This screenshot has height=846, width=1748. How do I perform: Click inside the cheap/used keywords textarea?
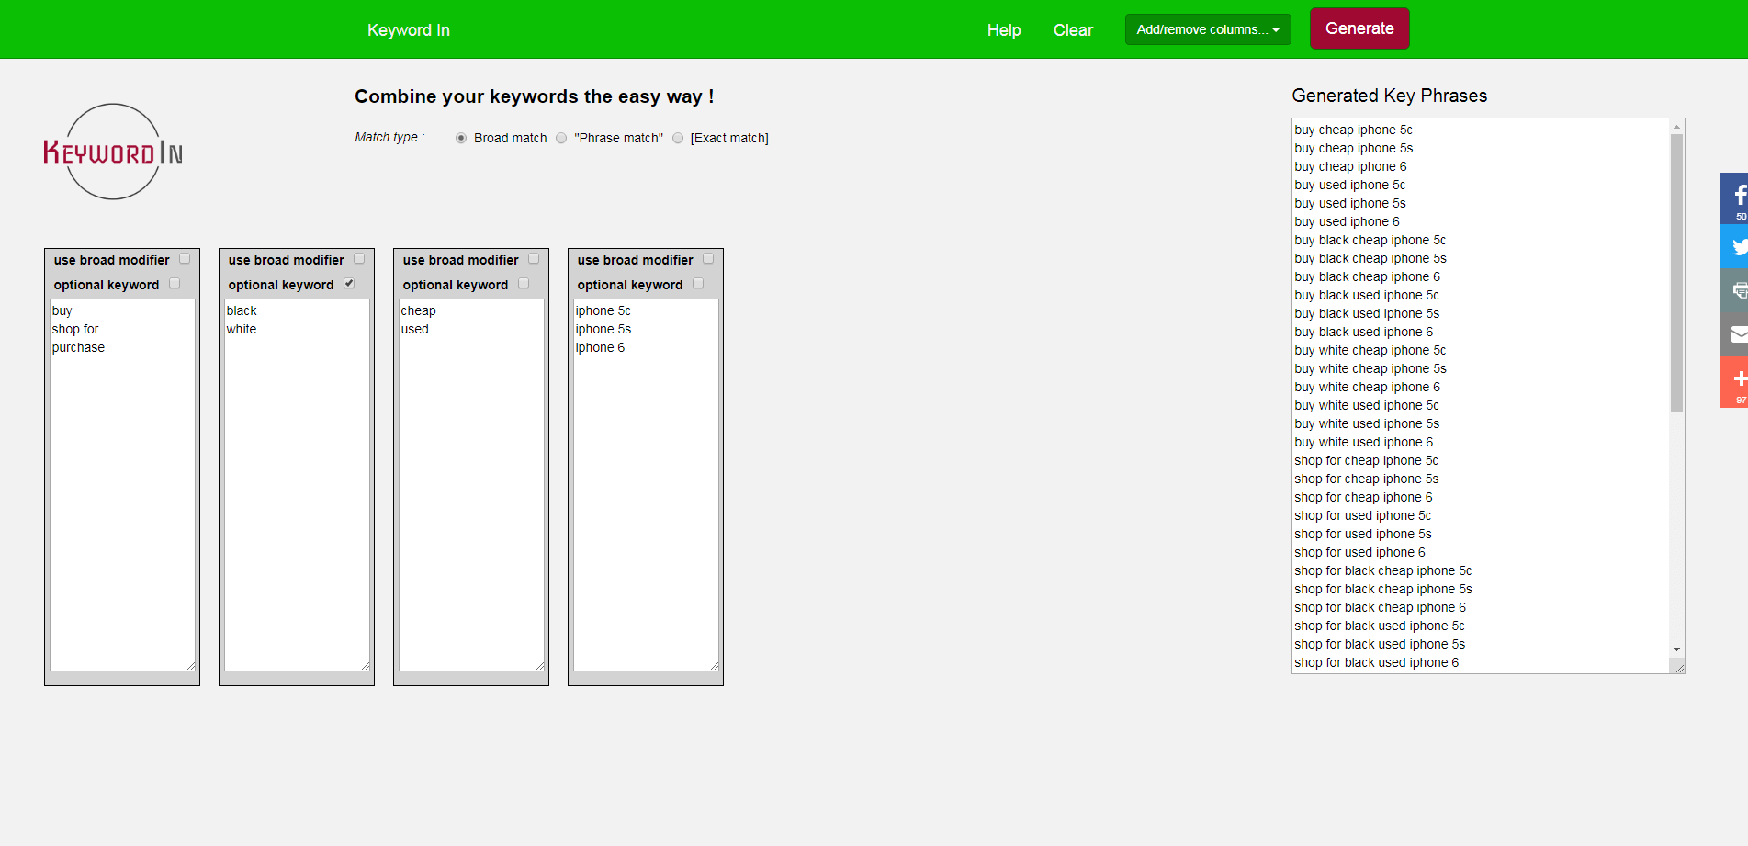(471, 485)
